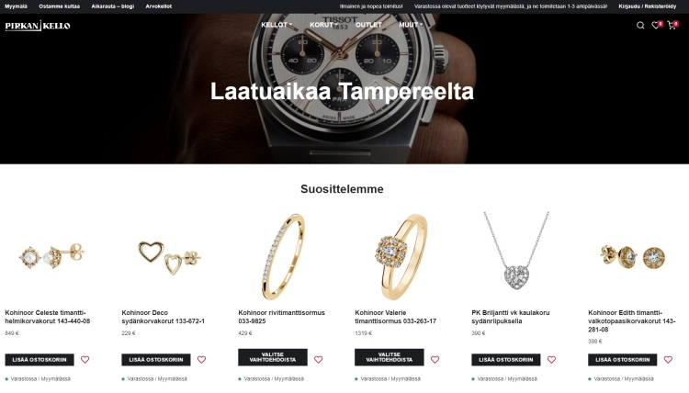The width and height of the screenshot is (689, 393).
Task: Expand the KELLOT dropdown menu
Action: [x=277, y=25]
